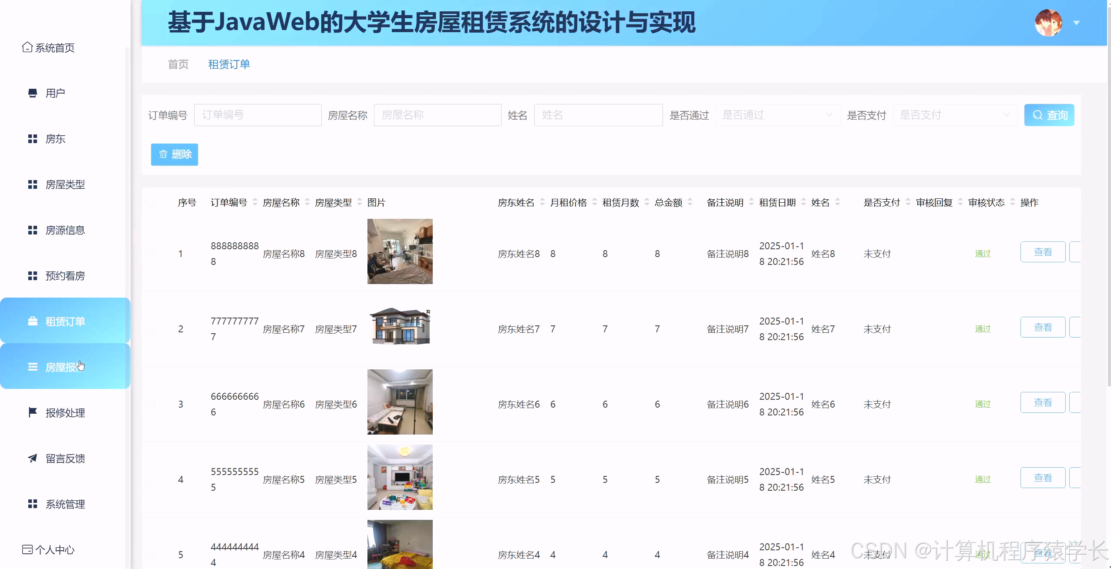Viewport: 1111px width, 569px height.
Task: Check the row 3 checkbox for 房屋名称6
Action: pos(150,405)
